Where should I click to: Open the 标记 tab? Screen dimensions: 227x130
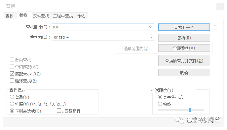pyautogui.click(x=81, y=16)
